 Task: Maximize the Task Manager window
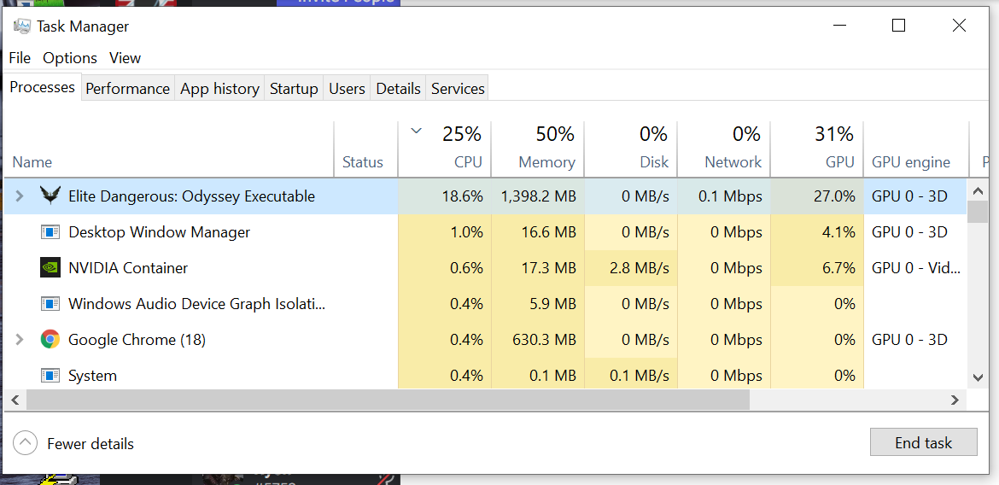(x=898, y=26)
